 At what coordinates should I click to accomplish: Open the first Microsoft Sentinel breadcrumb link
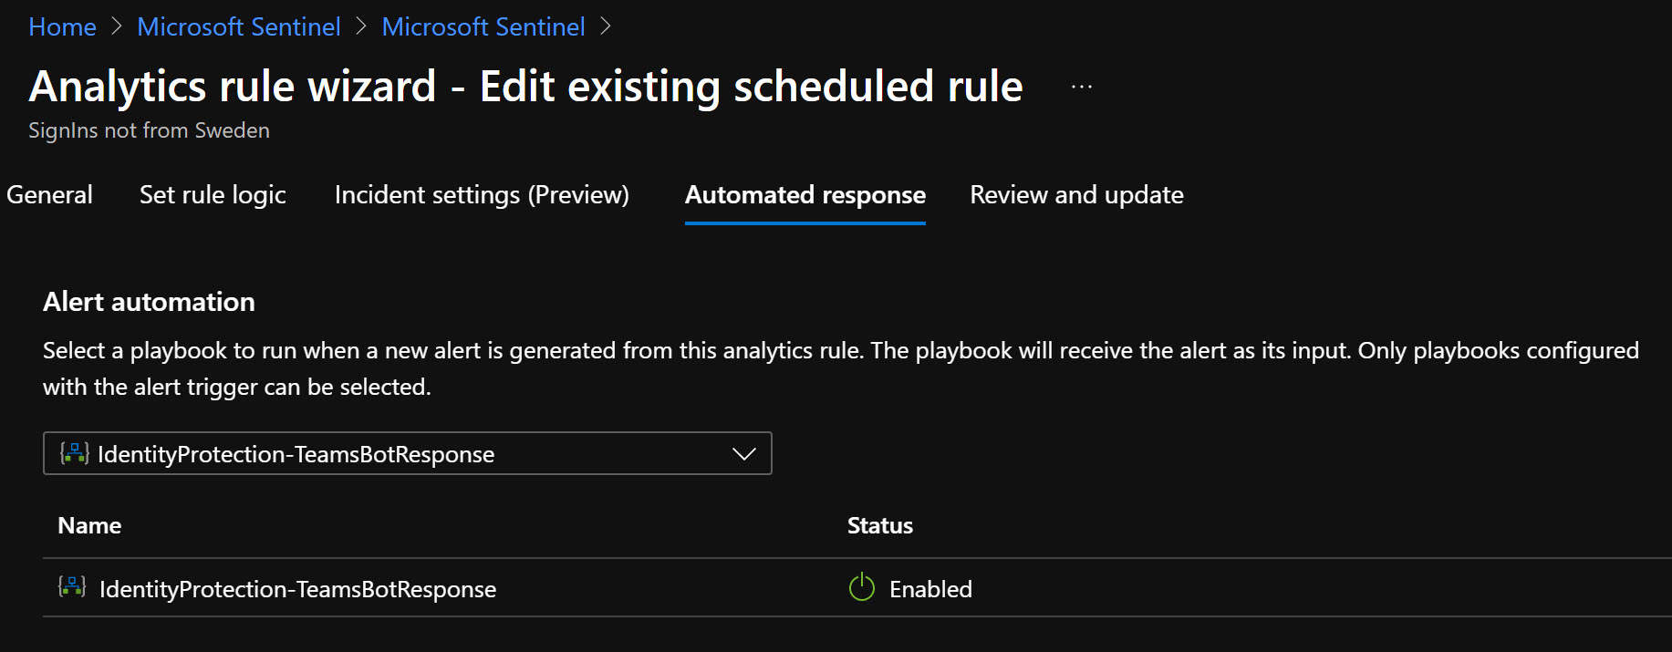pyautogui.click(x=239, y=27)
